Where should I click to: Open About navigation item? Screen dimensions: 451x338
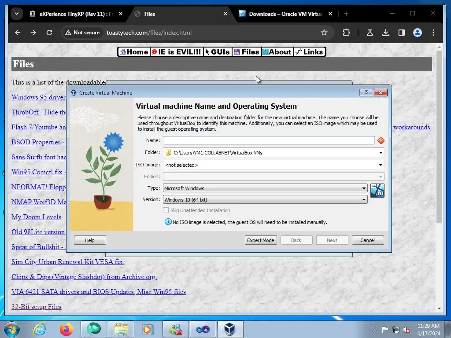tap(277, 52)
